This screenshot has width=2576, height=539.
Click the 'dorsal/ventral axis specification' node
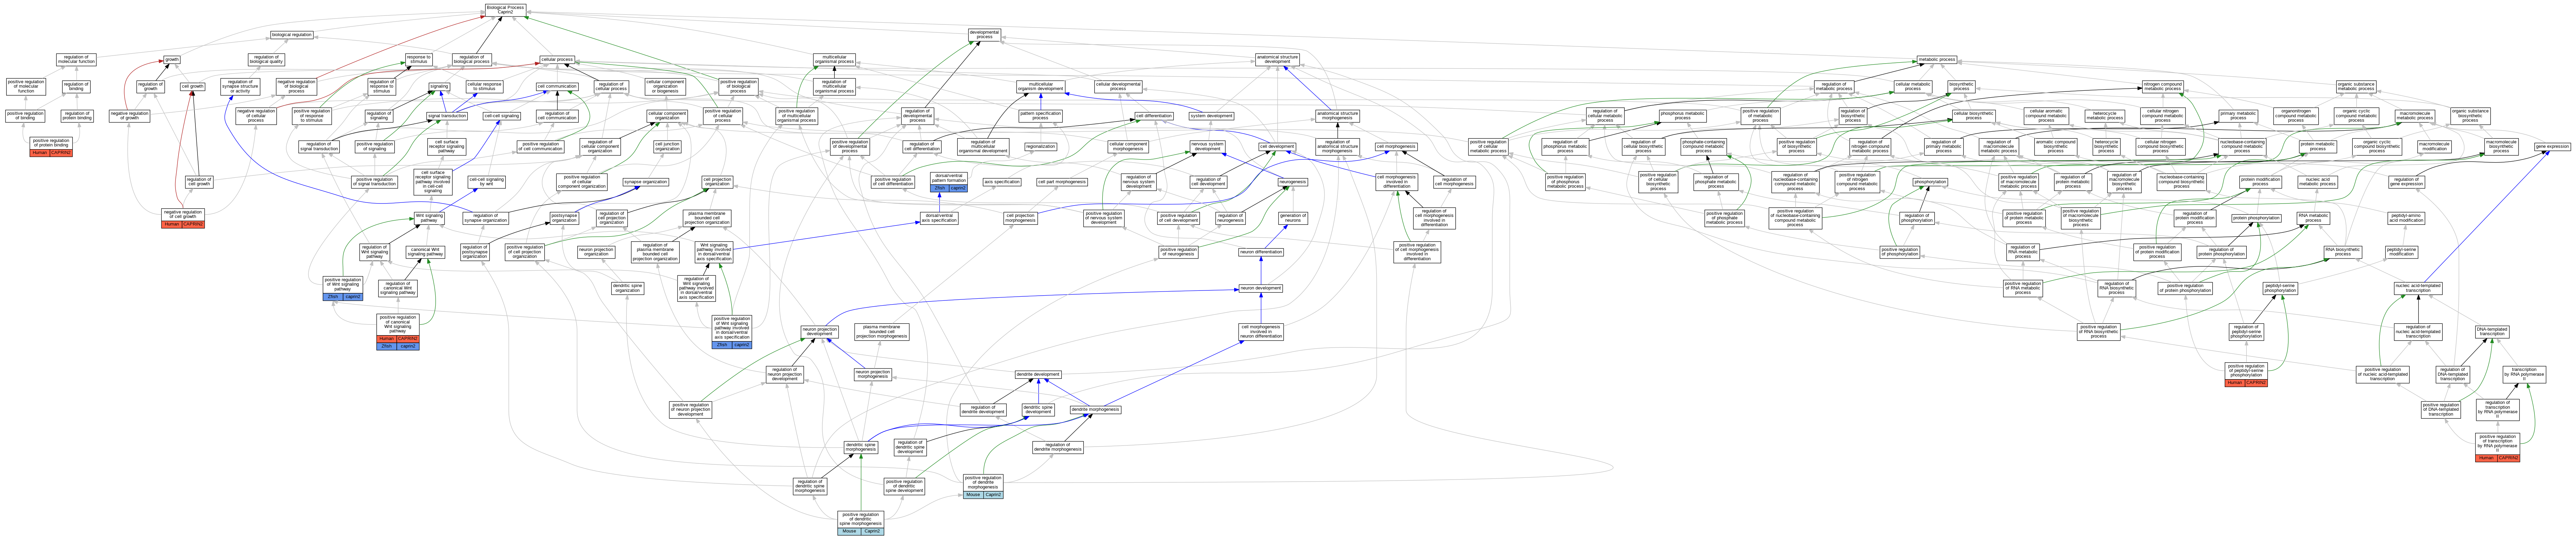point(939,218)
